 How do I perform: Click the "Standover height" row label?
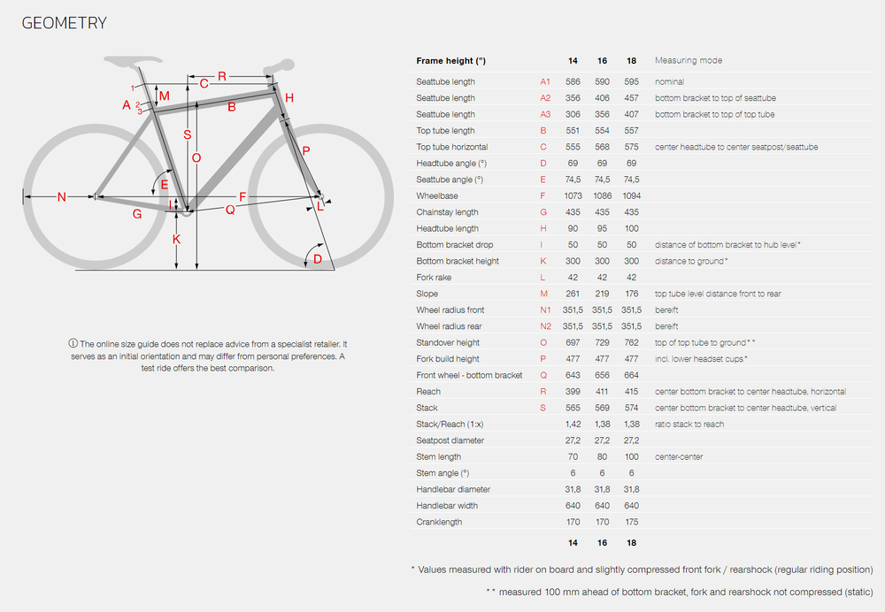(x=448, y=342)
